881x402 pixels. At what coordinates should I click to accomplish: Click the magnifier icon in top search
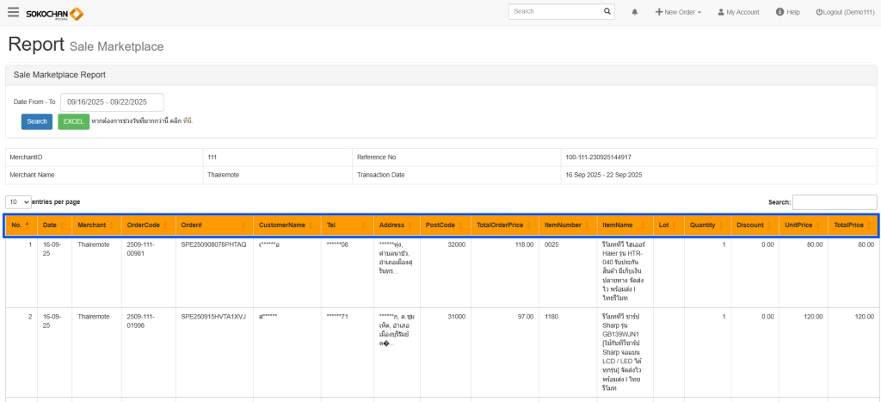(607, 12)
